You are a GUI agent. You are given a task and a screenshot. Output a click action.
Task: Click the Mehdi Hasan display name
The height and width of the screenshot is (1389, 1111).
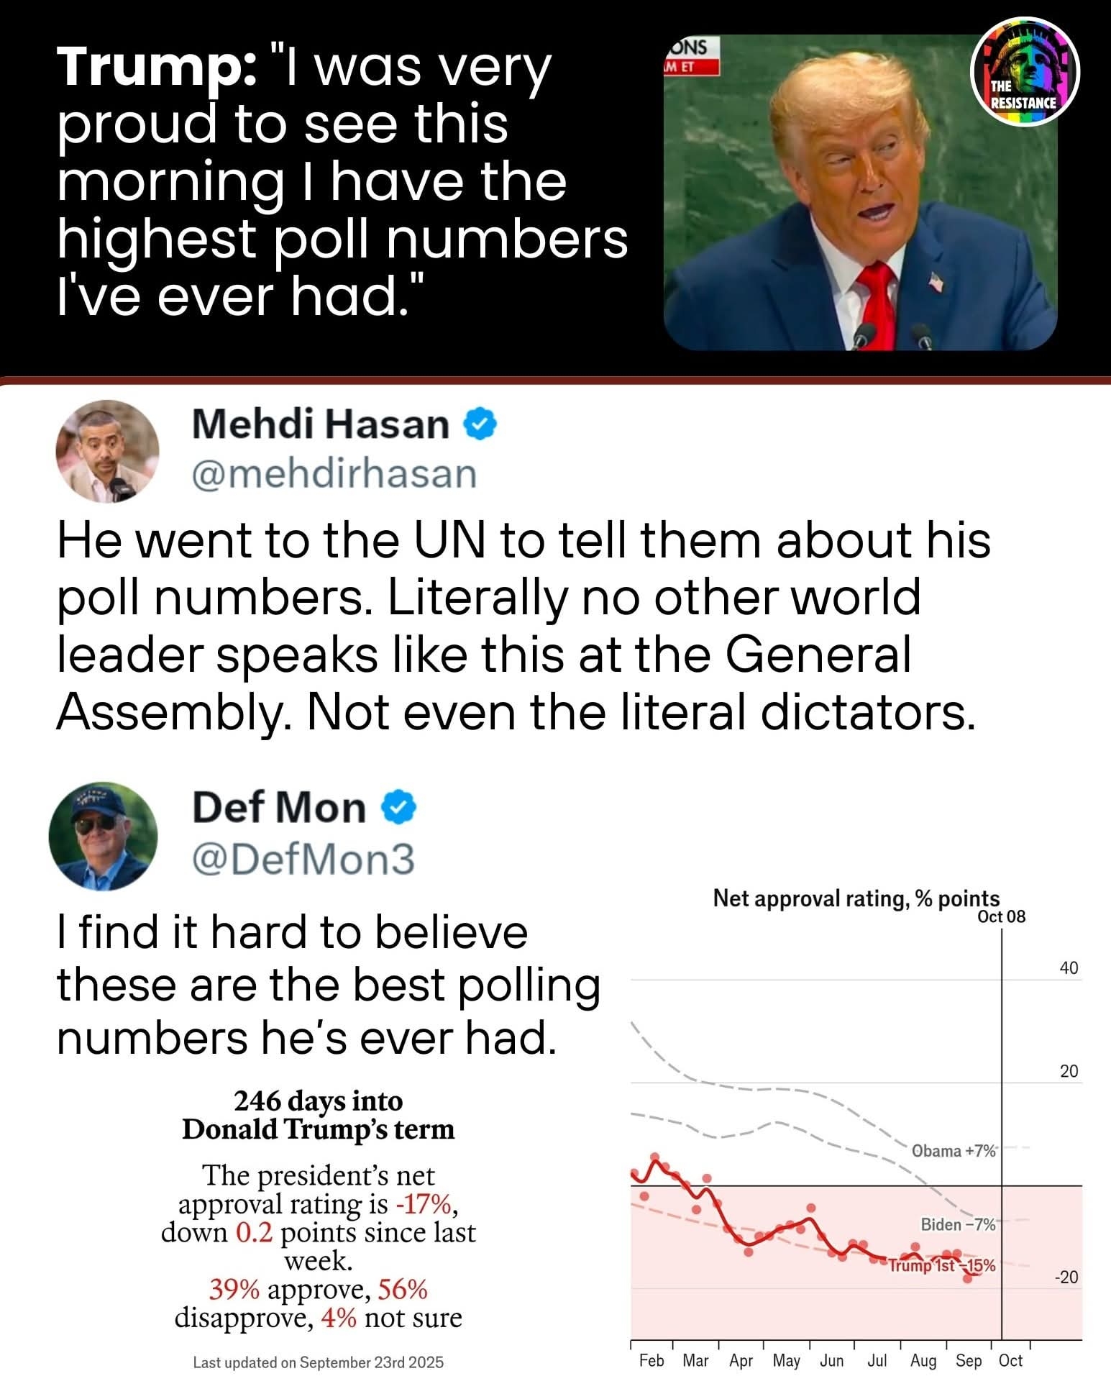[320, 424]
